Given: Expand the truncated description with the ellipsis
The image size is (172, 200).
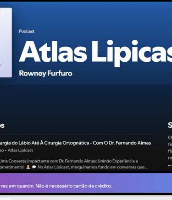Looking at the screenshot, I should point(170,165).
